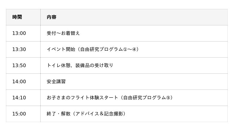The image size is (239, 131).
Task: Select the 13:30 time cell
Action: [x=19, y=49]
